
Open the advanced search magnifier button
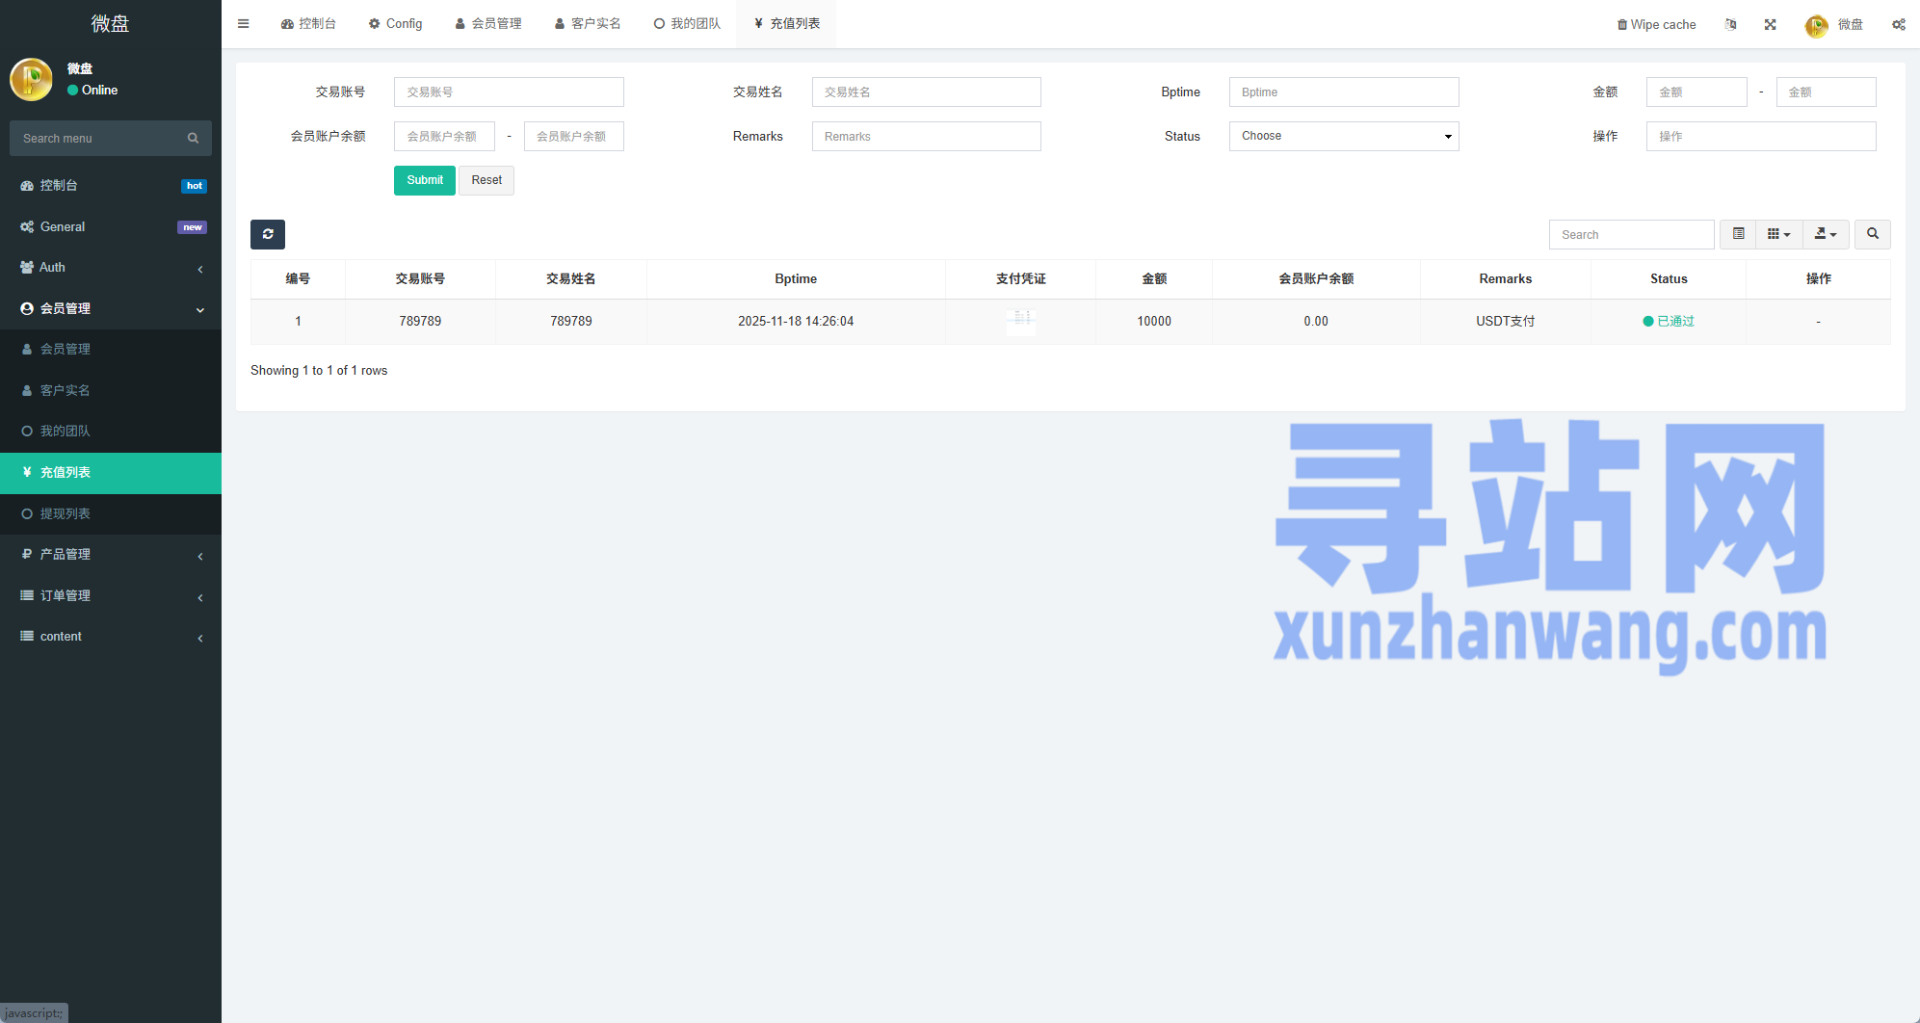pos(1872,234)
